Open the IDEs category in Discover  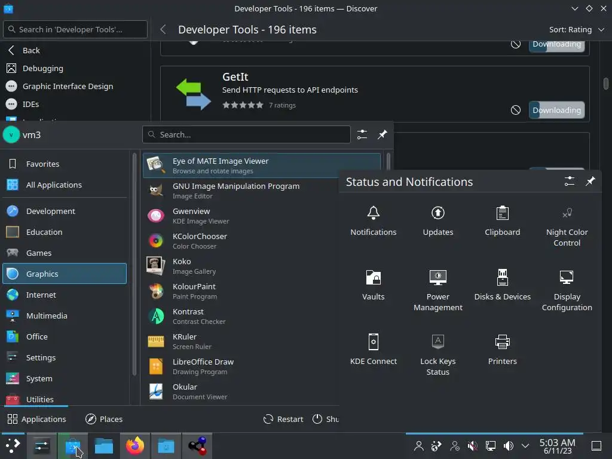pos(75,104)
